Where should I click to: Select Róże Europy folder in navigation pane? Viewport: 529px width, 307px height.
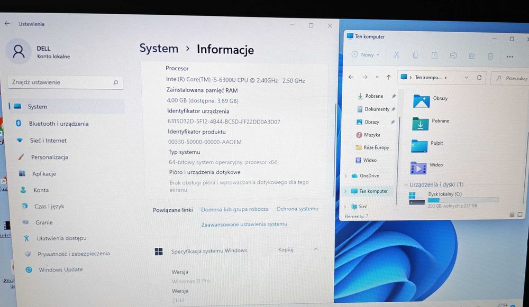tap(376, 147)
